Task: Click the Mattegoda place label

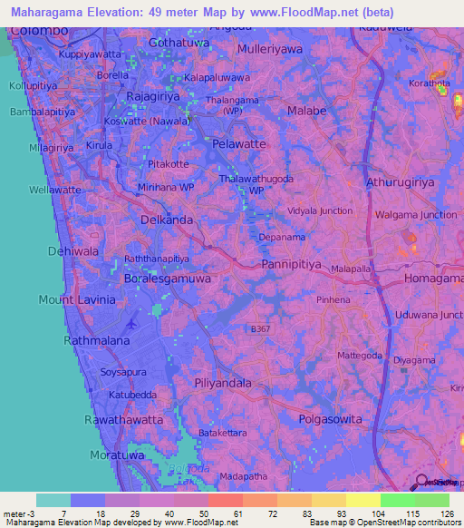Action: point(360,356)
